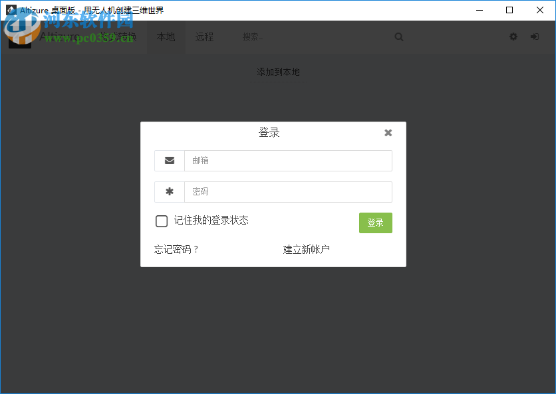556x394 pixels.
Task: Click the green 登录 button
Action: tap(375, 223)
